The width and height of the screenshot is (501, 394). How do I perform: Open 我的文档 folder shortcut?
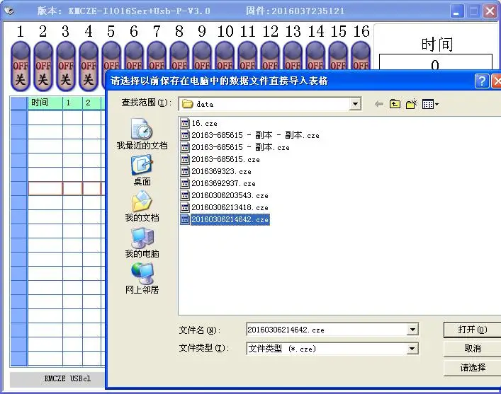(x=142, y=206)
